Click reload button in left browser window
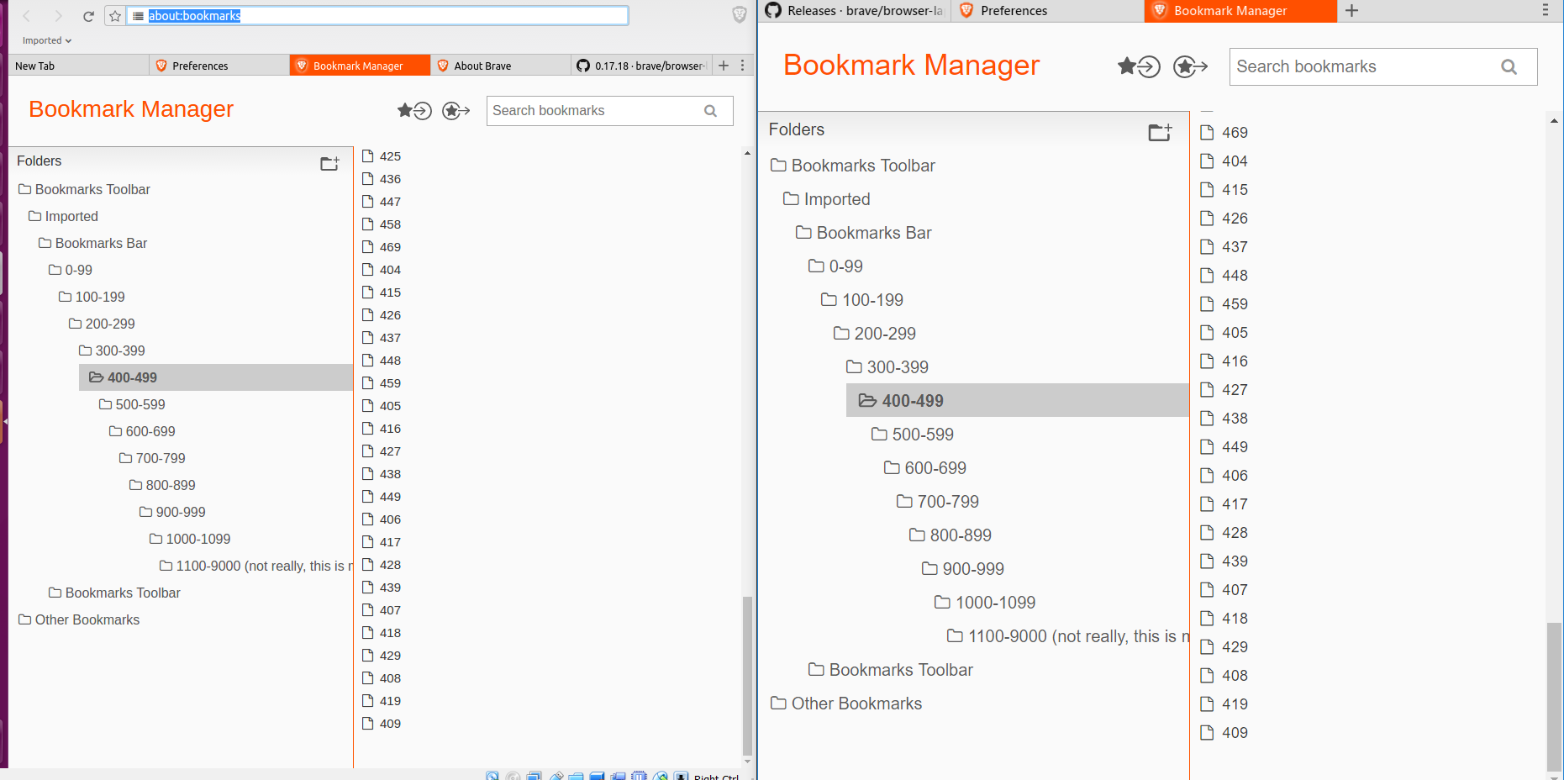 coord(88,16)
